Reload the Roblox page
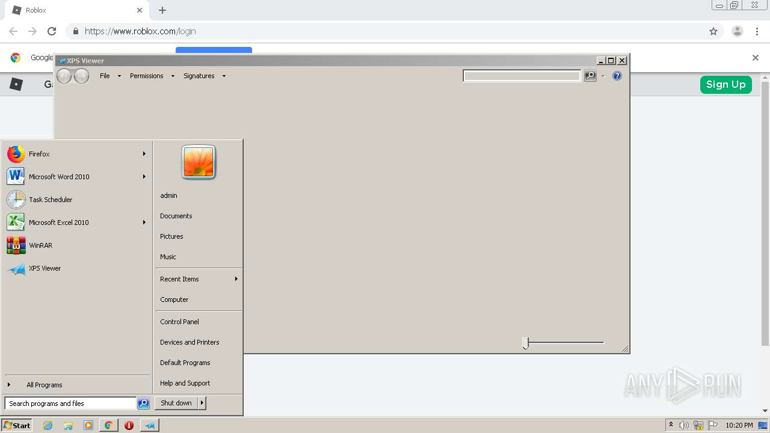The width and height of the screenshot is (770, 433). 52,31
